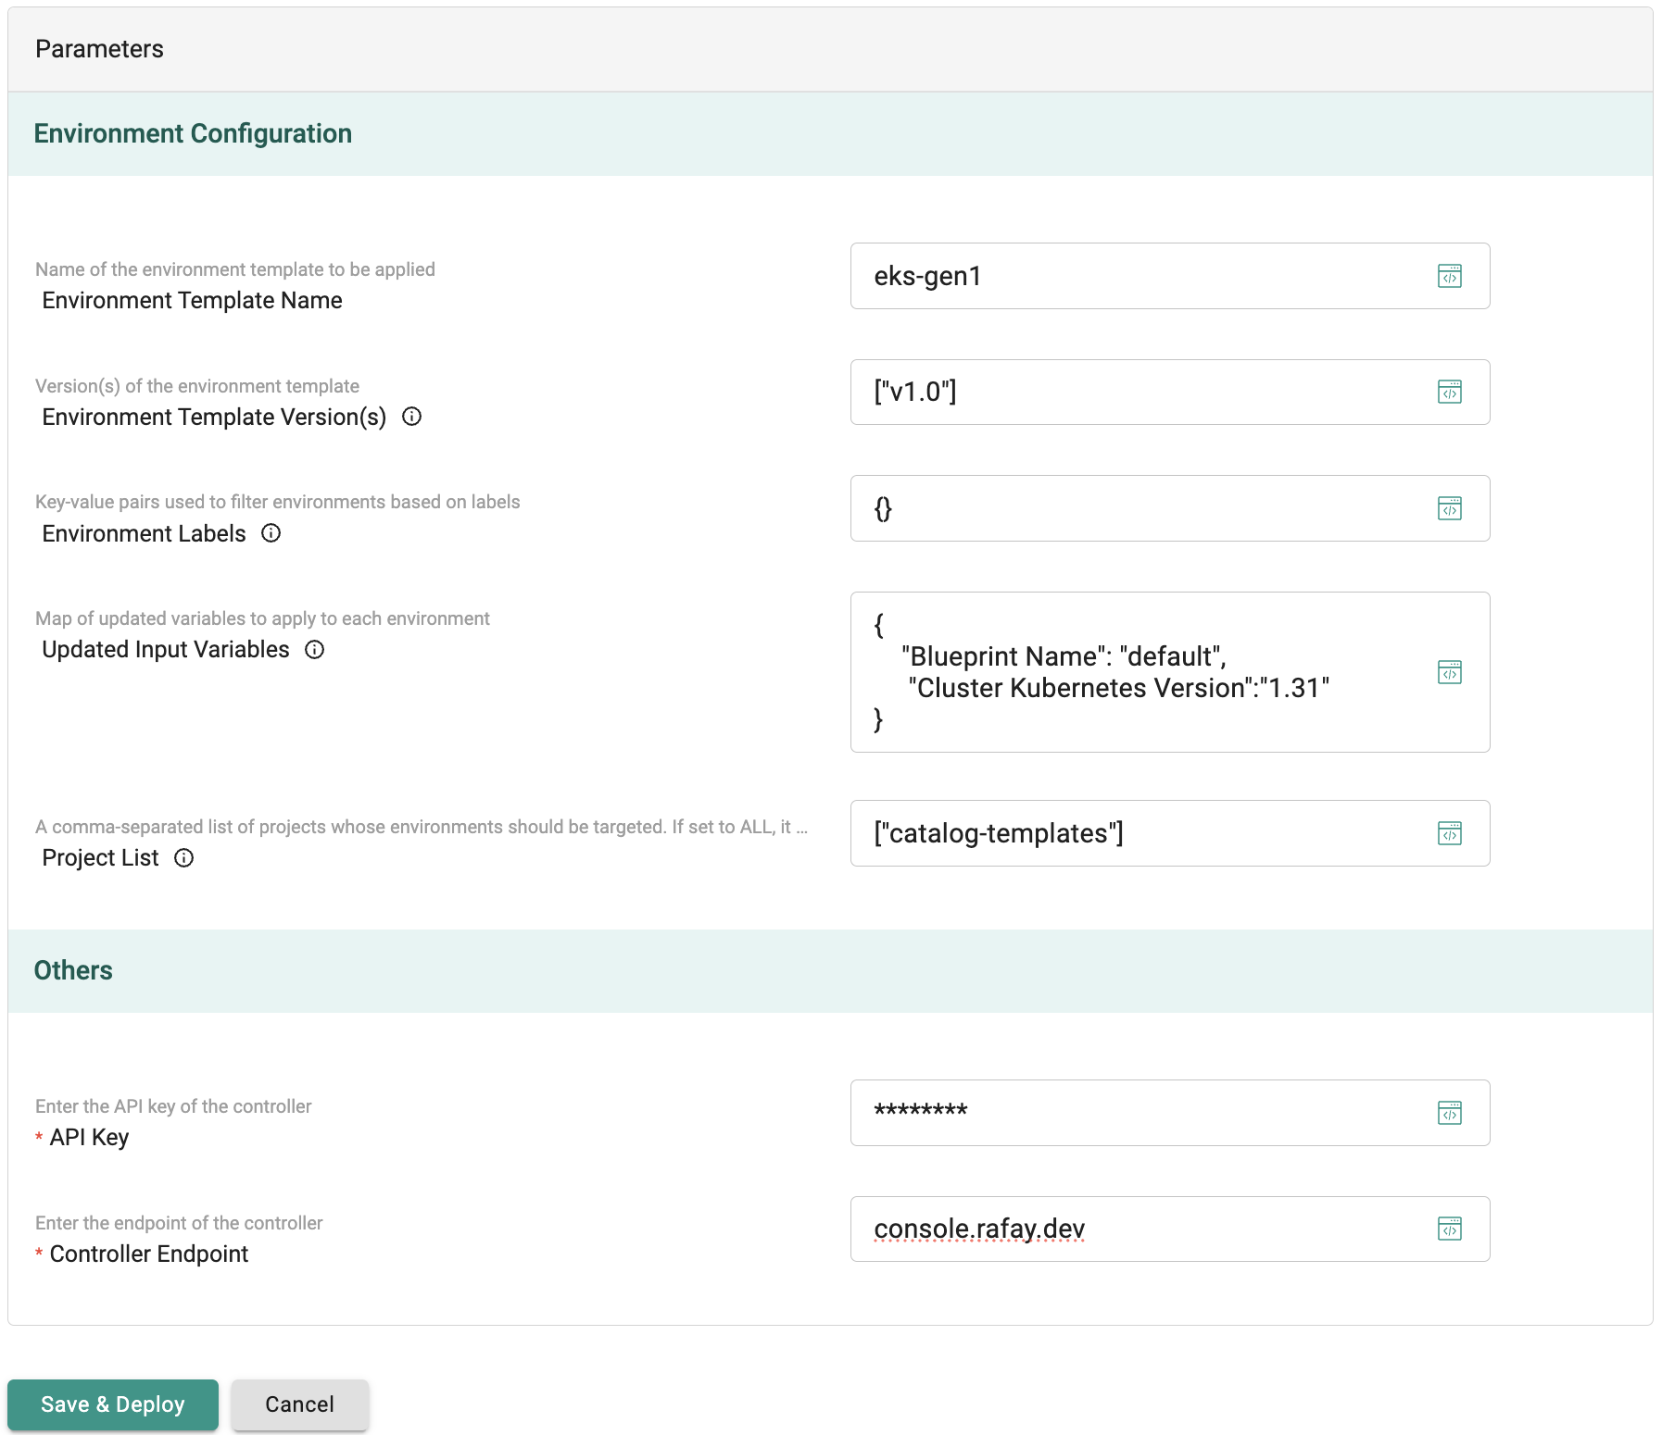Open code editor icon for Environment Template Name
Image resolution: width=1662 pixels, height=1435 pixels.
1449,276
